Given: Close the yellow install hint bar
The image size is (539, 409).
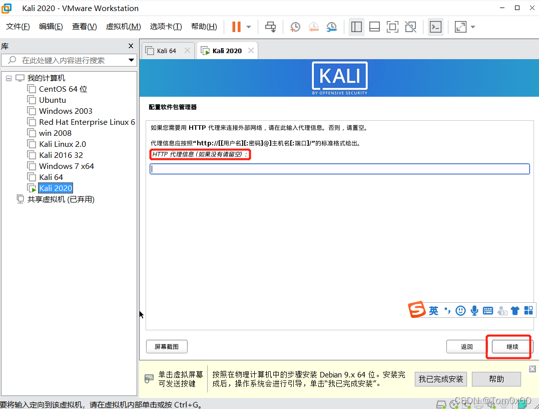Looking at the screenshot, I should pos(532,369).
